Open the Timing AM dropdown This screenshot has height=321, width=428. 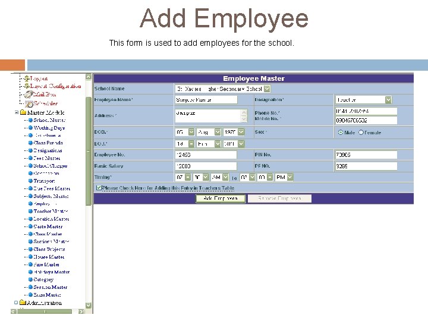coord(225,177)
